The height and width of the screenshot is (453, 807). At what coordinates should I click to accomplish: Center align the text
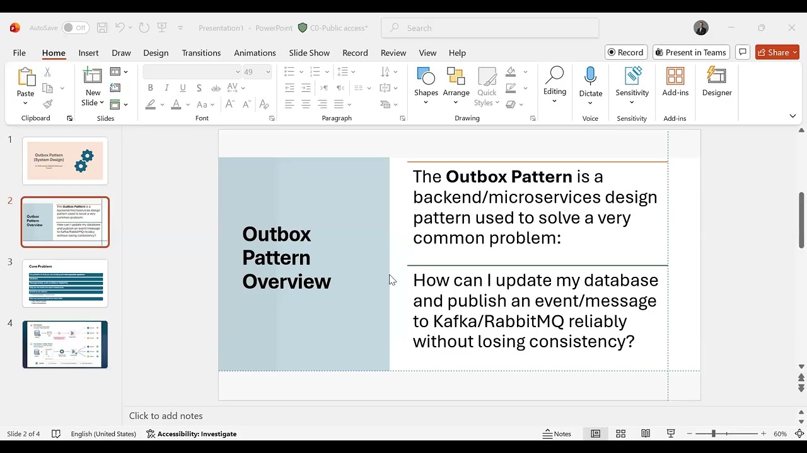tap(306, 104)
